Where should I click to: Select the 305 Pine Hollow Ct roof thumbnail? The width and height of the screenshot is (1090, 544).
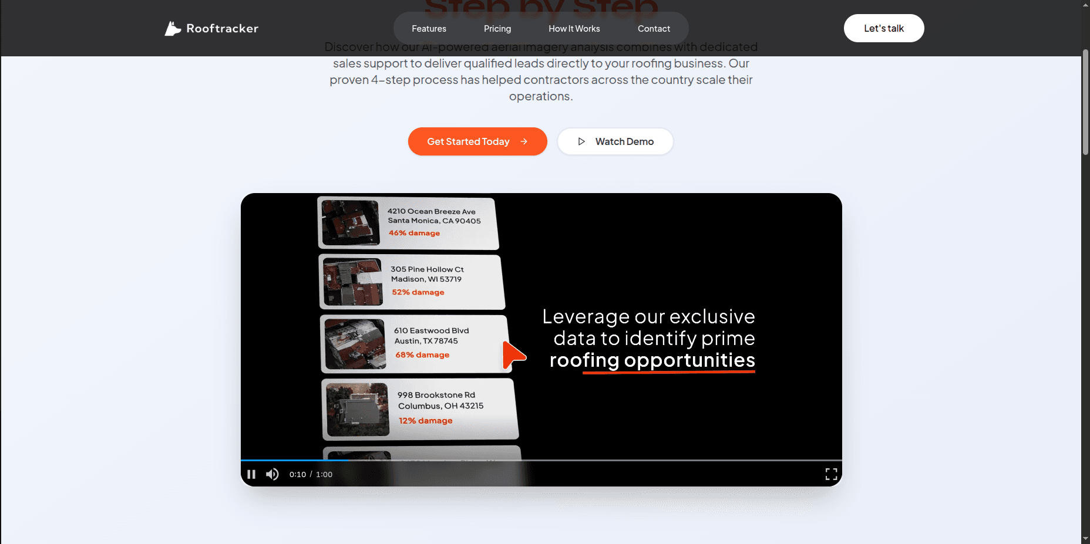pyautogui.click(x=353, y=282)
